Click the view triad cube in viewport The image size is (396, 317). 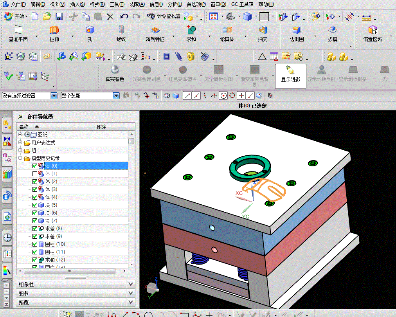click(x=152, y=288)
